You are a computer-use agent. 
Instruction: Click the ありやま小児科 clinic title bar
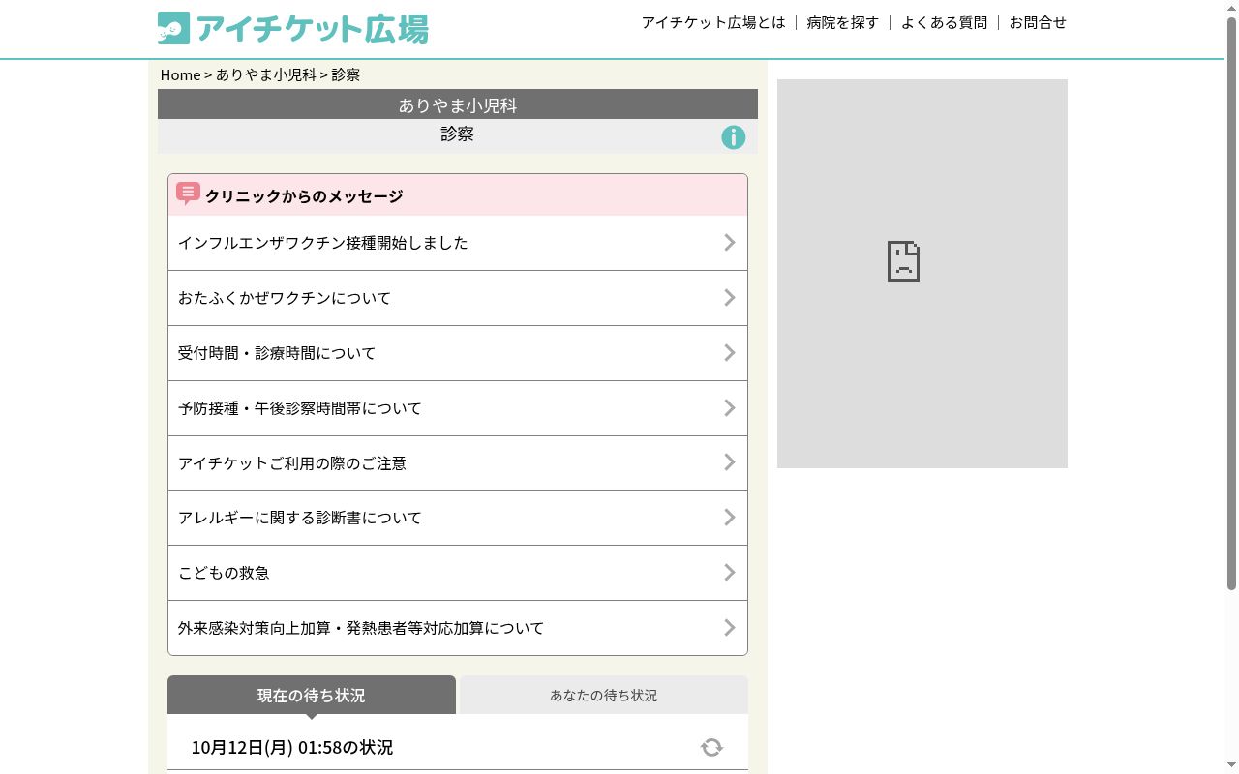(458, 104)
